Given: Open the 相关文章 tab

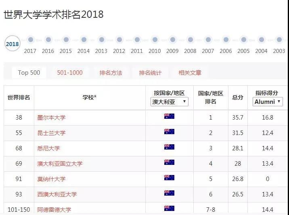Looking at the screenshot, I should point(190,73).
